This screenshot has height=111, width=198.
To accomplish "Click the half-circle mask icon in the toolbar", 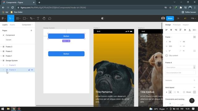I will click(102, 18).
